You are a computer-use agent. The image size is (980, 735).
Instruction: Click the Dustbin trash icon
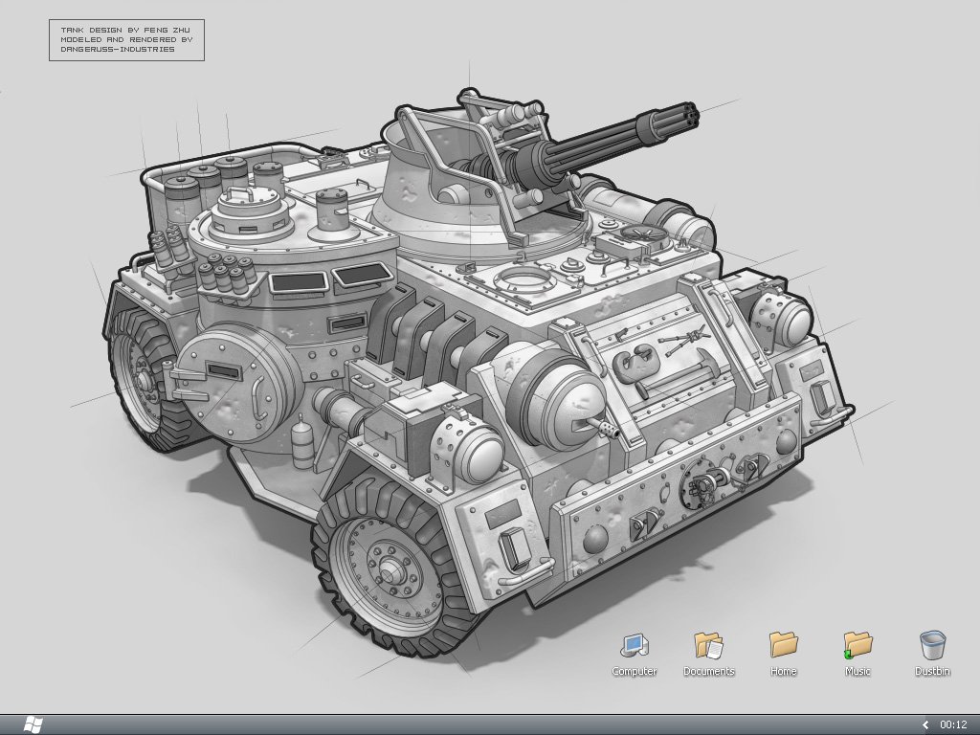pyautogui.click(x=932, y=644)
